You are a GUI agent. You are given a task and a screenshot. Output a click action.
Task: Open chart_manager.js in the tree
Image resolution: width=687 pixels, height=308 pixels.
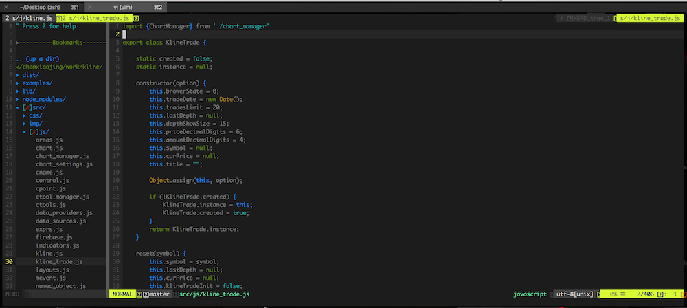click(63, 156)
